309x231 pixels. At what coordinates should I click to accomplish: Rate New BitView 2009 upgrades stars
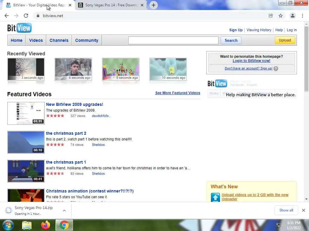55,116
